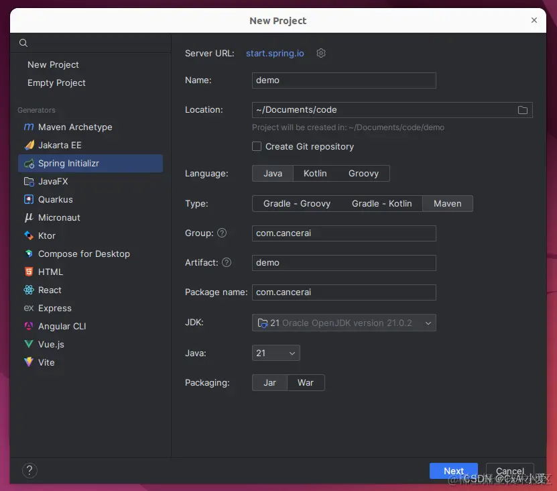Click the Quarkus icon
557x491 pixels.
coord(29,199)
